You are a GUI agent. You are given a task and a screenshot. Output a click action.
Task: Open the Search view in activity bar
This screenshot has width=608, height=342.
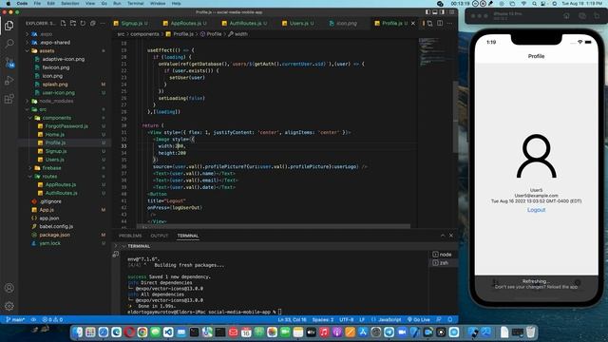9,43
